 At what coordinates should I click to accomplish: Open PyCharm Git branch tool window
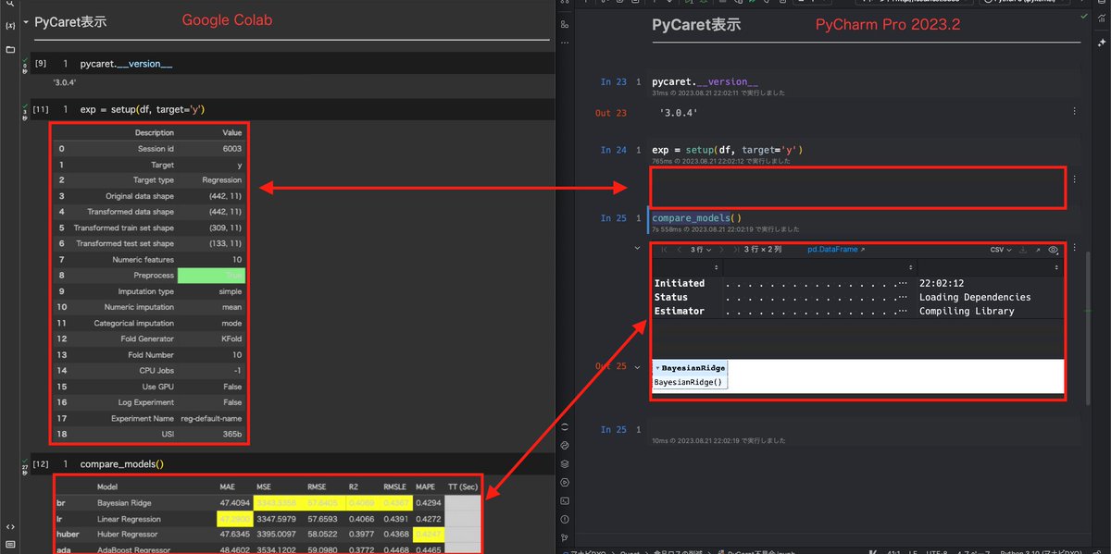point(564,537)
